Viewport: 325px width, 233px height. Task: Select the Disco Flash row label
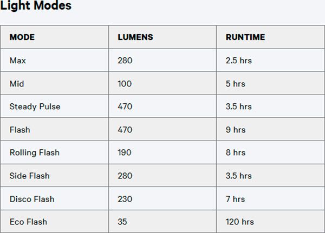(32, 199)
